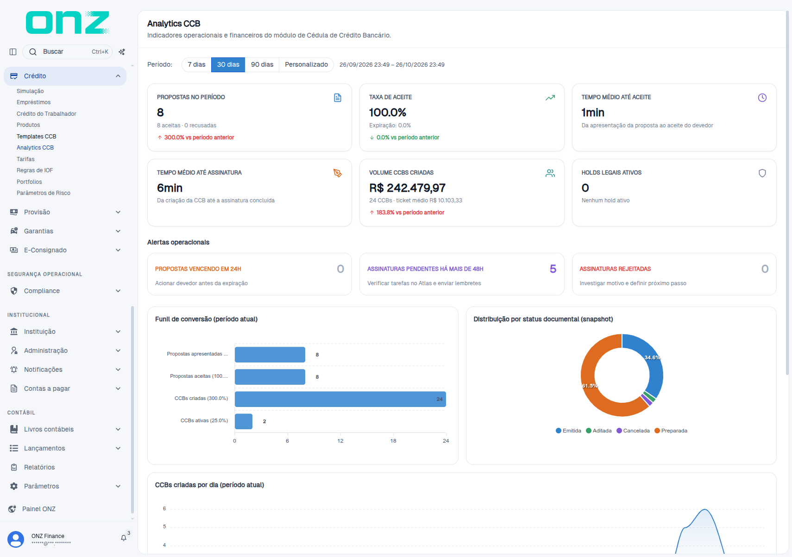Toggle the Cancelada legend item
This screenshot has height=557, width=792.
point(633,431)
